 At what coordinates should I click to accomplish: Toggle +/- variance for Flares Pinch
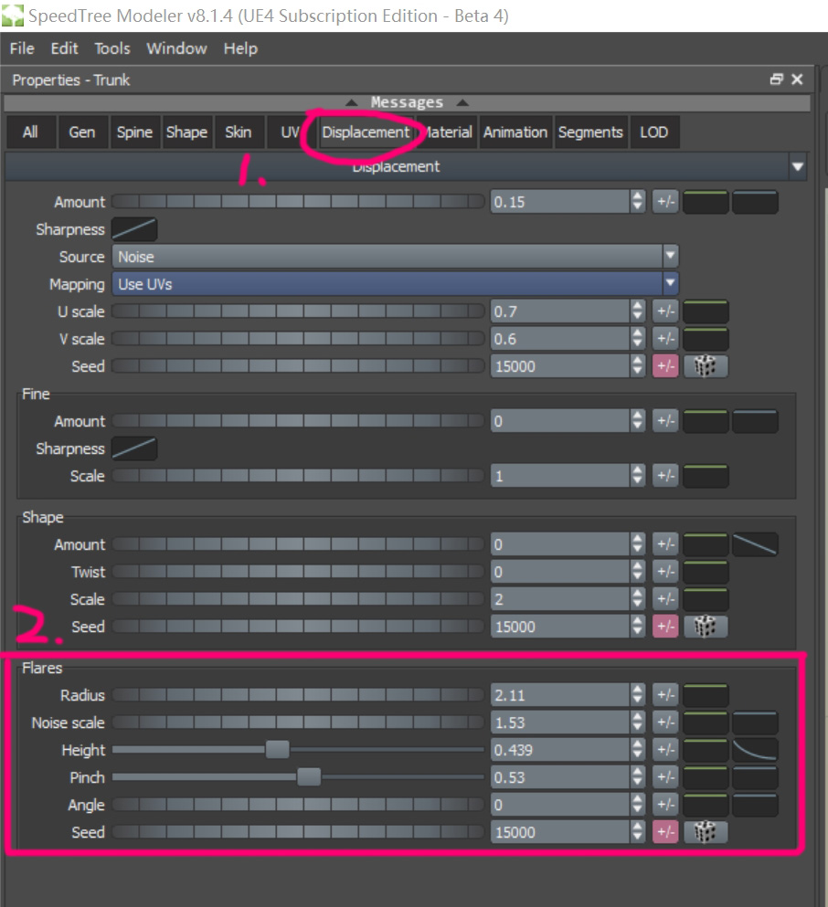point(665,777)
